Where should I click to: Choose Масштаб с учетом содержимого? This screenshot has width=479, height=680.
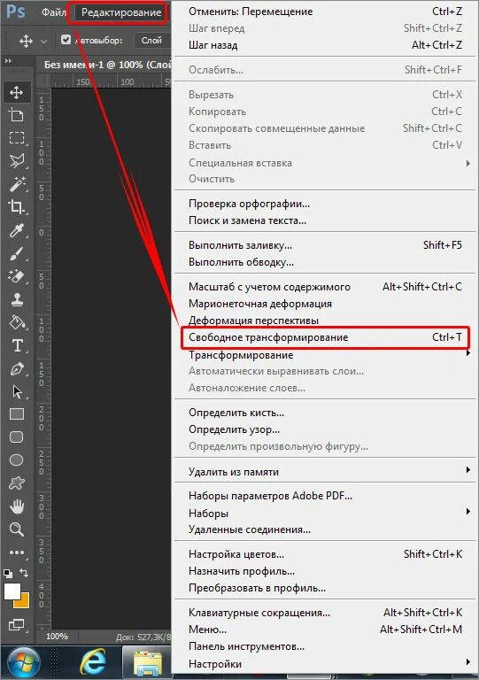pos(325,287)
